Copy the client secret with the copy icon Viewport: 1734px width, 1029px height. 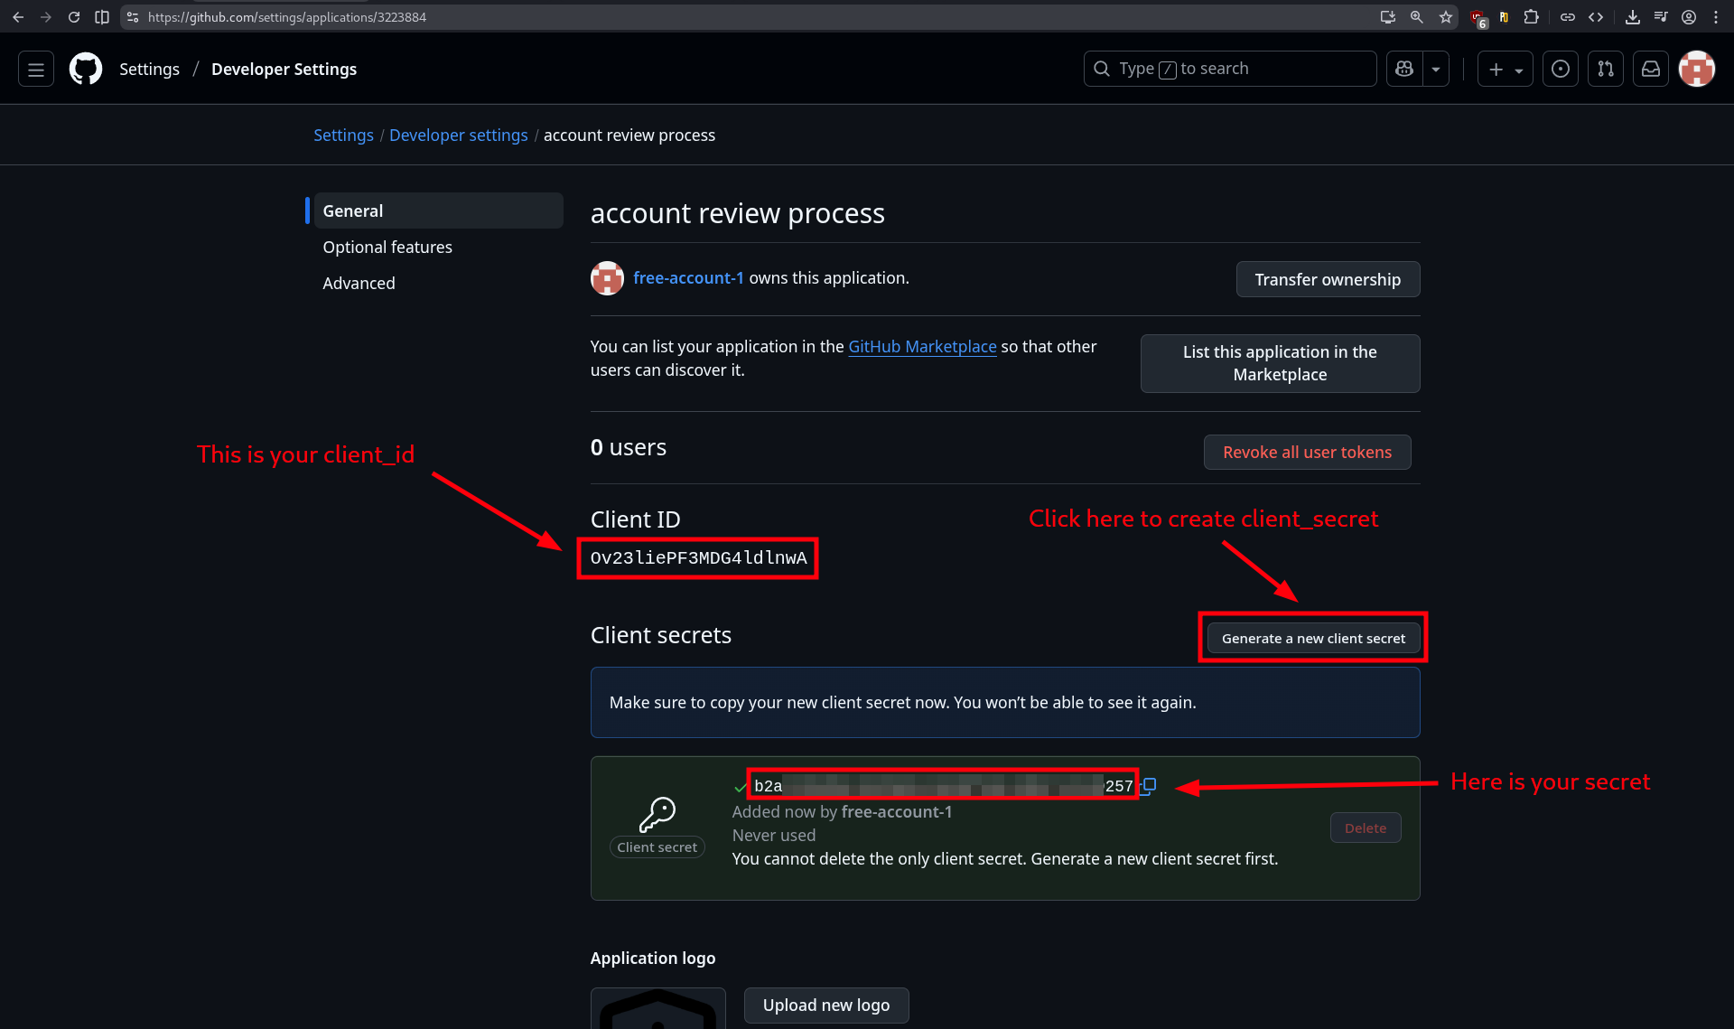coord(1148,787)
